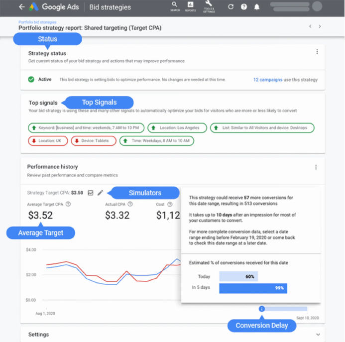Click the conversion delay info icon
The width and height of the screenshot is (345, 342).
tap(261, 309)
